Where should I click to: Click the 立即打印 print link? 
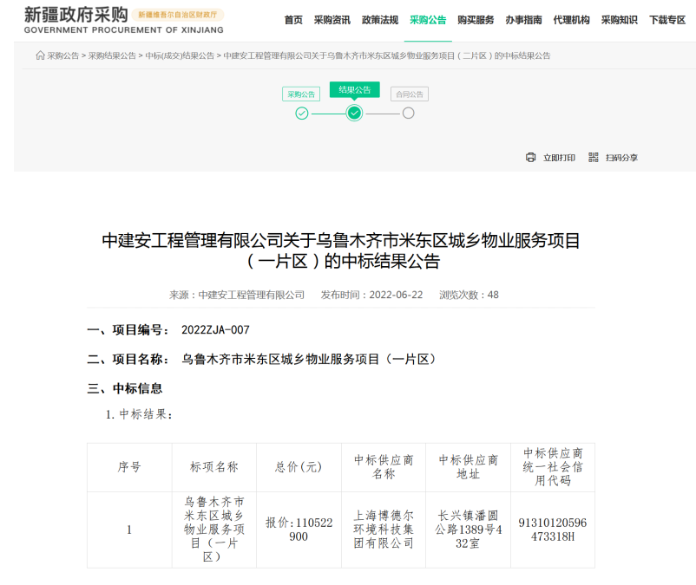coord(559,158)
